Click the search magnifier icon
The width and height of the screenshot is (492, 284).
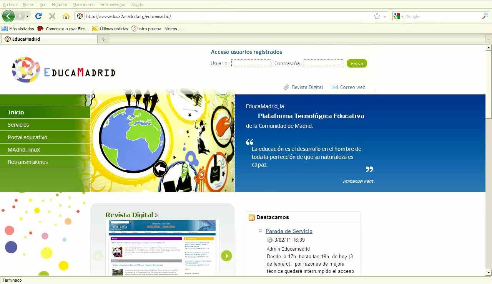[485, 16]
